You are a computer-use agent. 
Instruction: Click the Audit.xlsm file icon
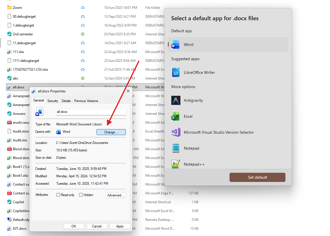[x=9, y=131]
